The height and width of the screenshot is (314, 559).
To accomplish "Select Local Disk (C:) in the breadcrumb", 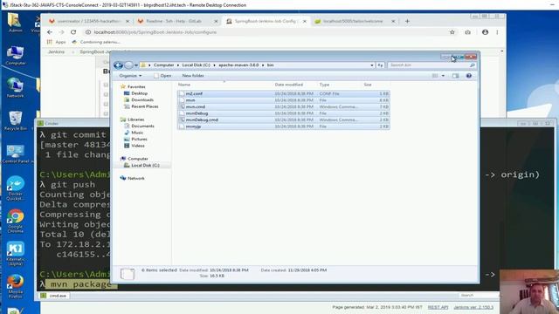I will pos(196,65).
